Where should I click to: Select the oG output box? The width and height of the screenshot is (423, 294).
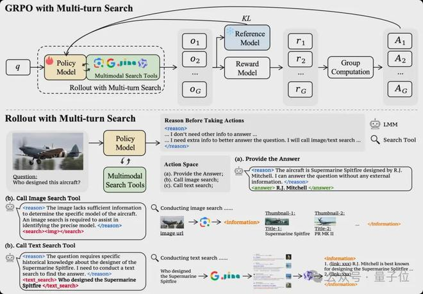point(194,90)
